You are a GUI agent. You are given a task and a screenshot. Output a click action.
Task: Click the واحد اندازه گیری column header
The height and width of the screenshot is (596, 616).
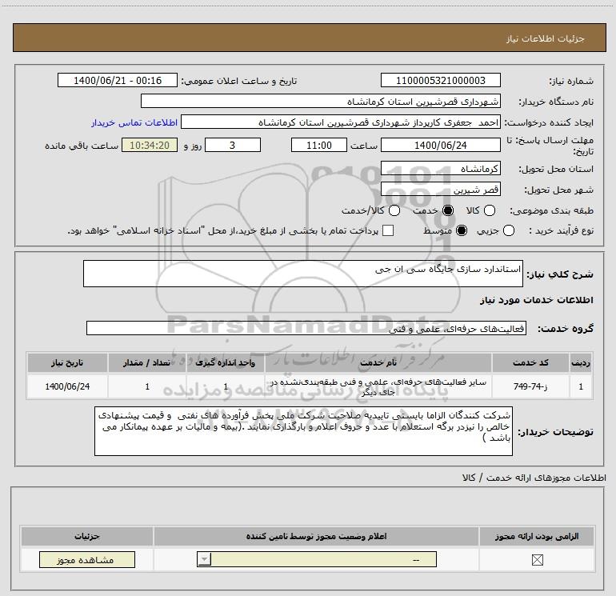[x=226, y=362]
